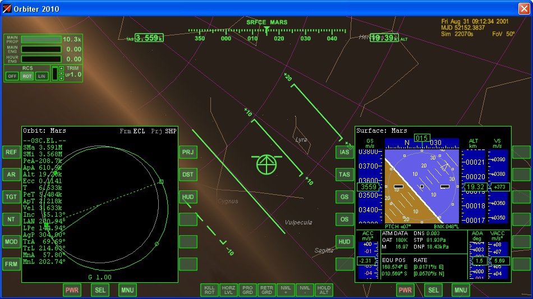Activate HOLD ALT autopilot mode
The image size is (533, 299).
pyautogui.click(x=324, y=290)
